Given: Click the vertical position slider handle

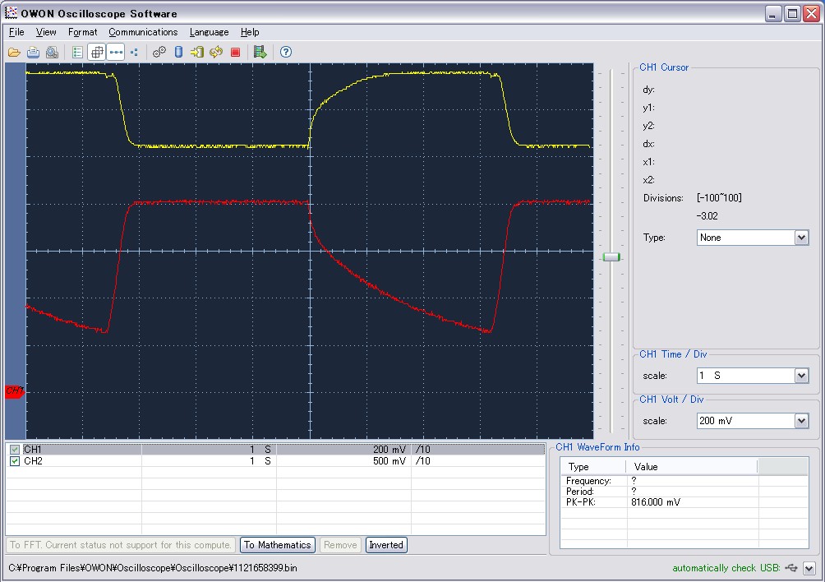Looking at the screenshot, I should (x=611, y=257).
